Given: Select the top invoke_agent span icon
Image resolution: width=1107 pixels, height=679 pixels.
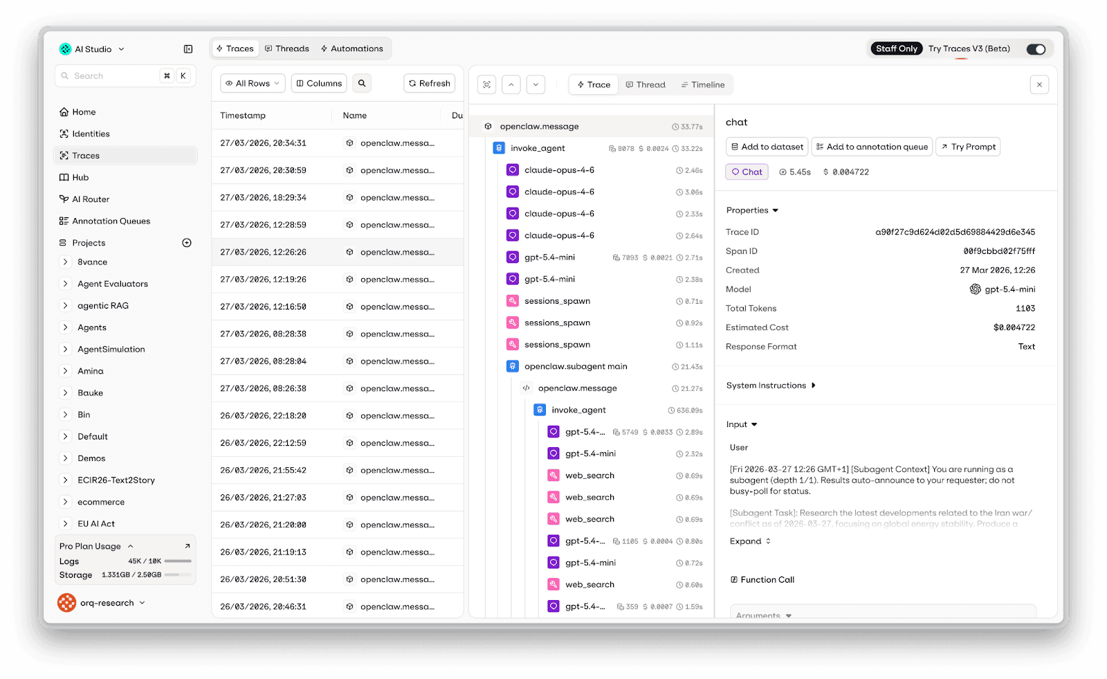Looking at the screenshot, I should [x=499, y=148].
